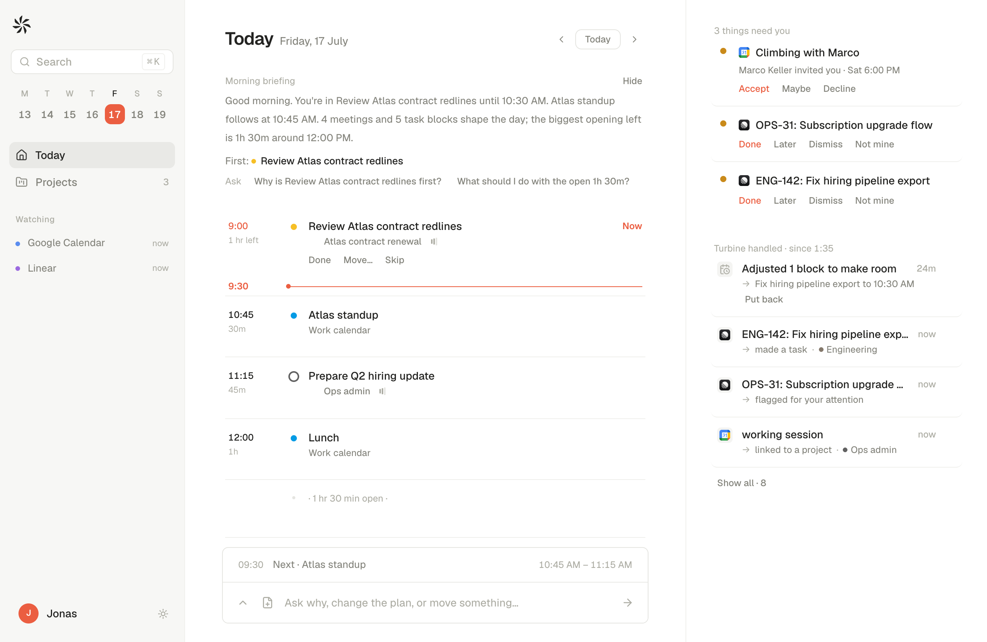Viewport: 987px width, 642px height.
Task: Open Linear under Watching
Action: (92, 268)
